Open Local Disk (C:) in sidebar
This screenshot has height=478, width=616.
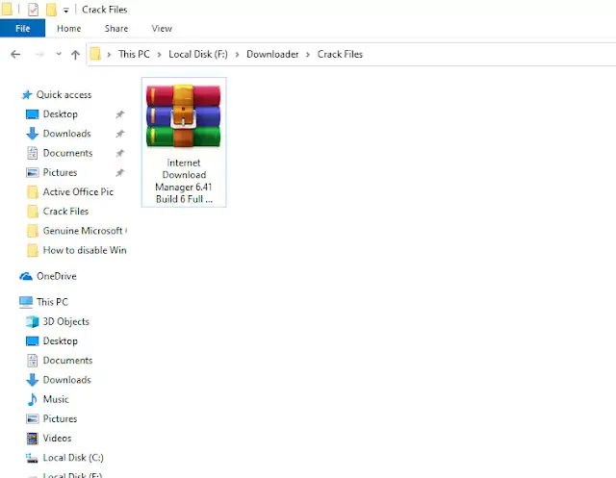click(x=73, y=458)
